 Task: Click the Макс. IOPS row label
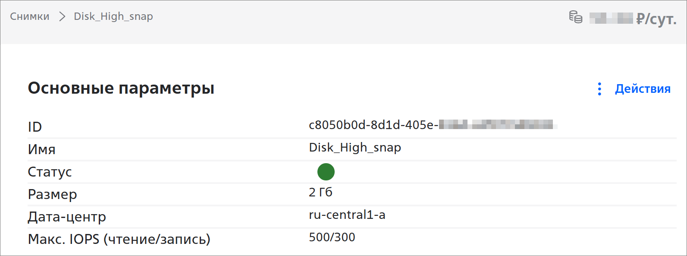(119, 239)
